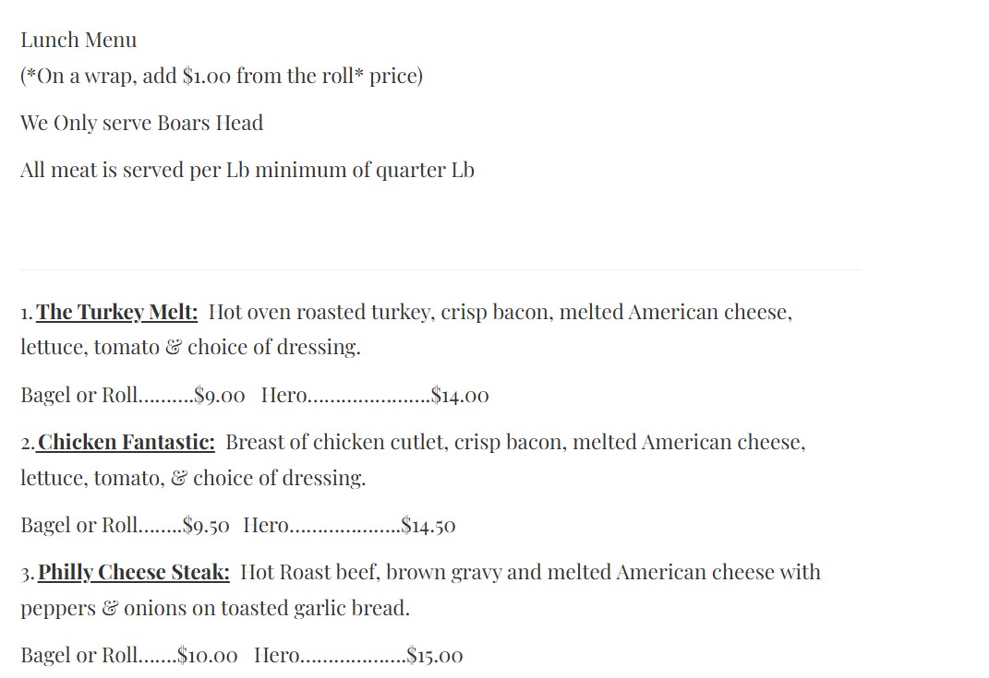This screenshot has width=989, height=678.
Task: Click the Turkey Melt $14.00 Hero price
Action: (460, 396)
